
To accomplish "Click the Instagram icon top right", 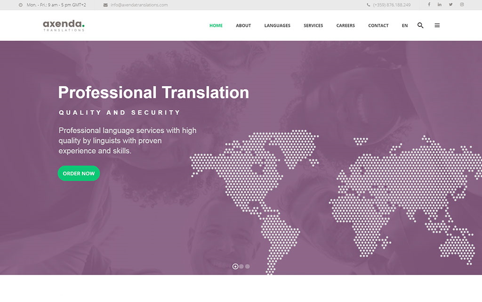I will [461, 5].
